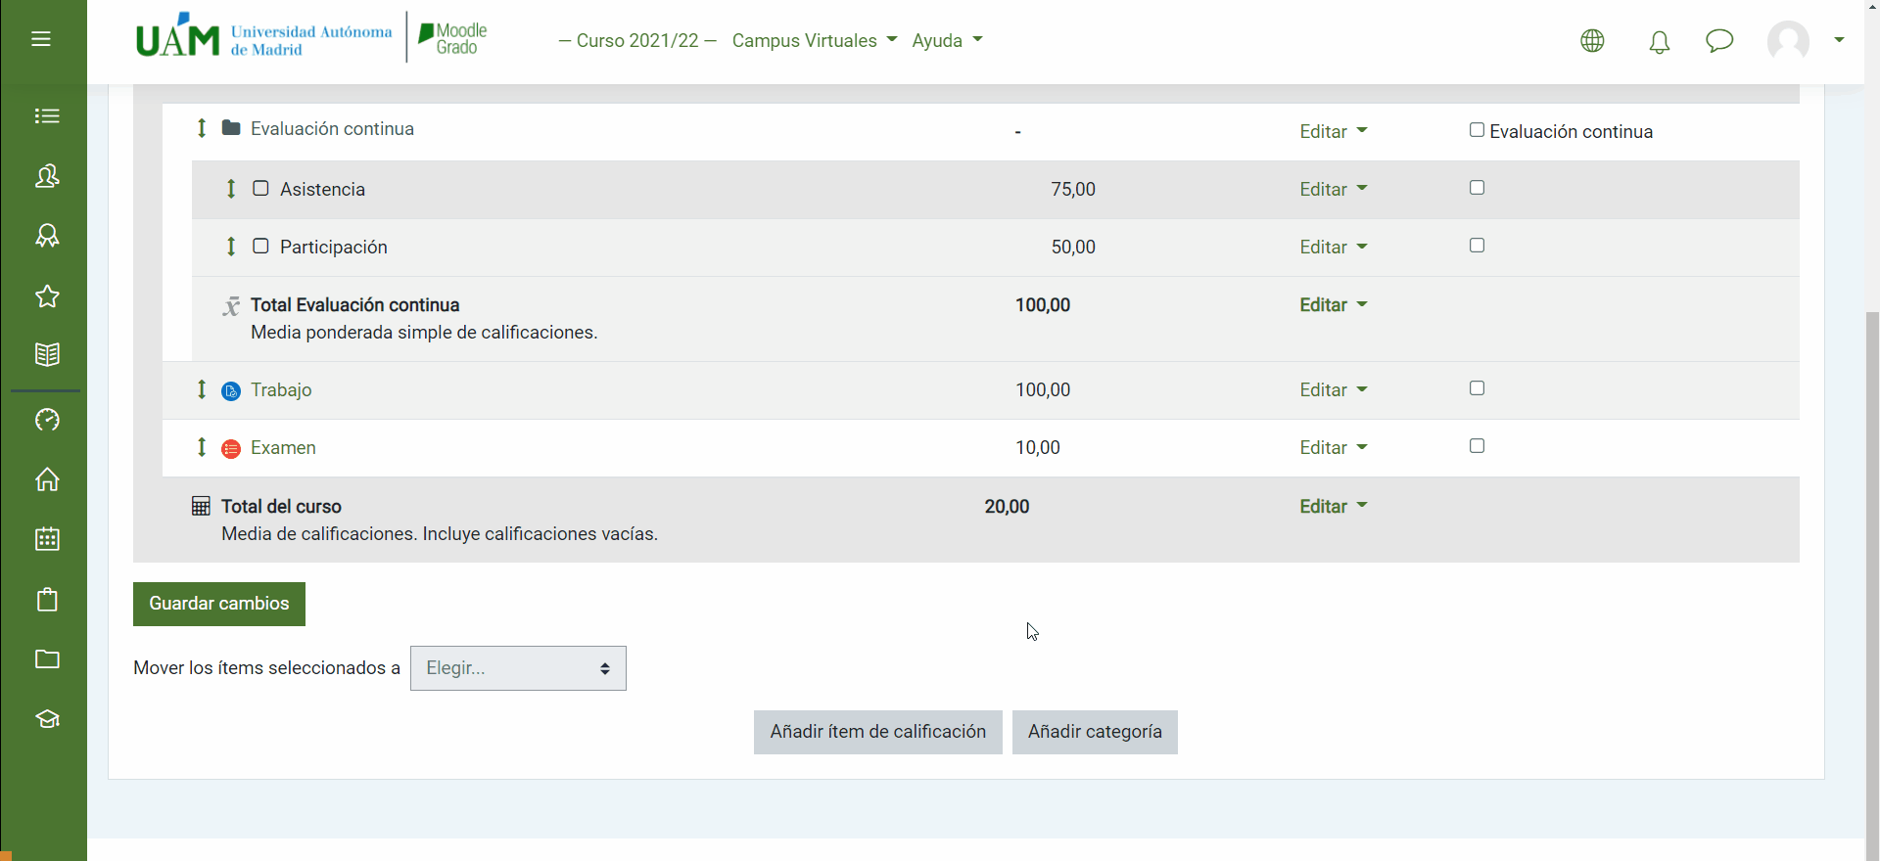Click the notifications bell icon

tap(1659, 41)
